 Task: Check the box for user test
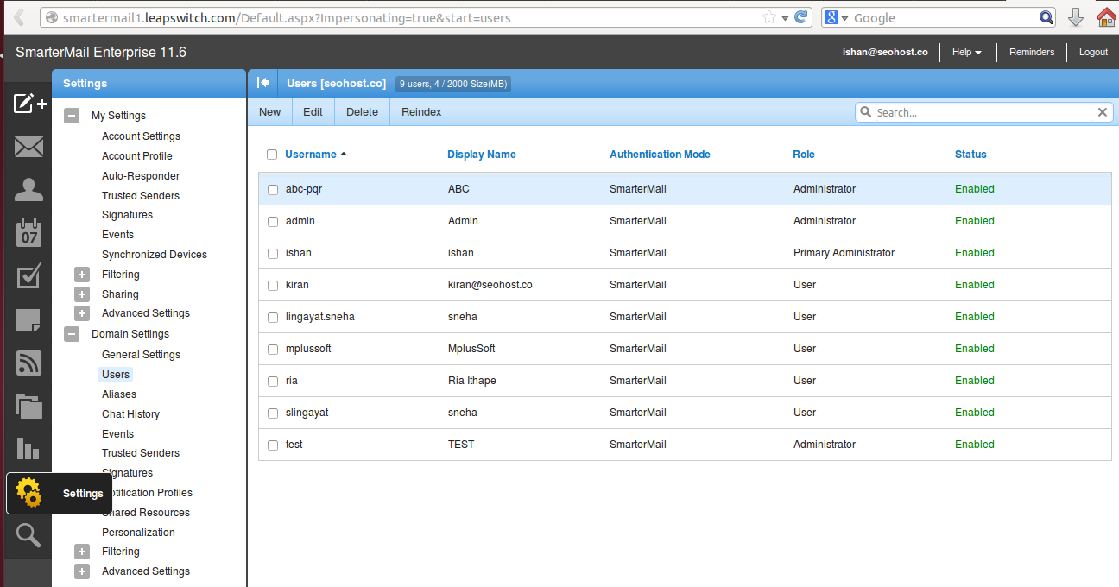tap(273, 445)
